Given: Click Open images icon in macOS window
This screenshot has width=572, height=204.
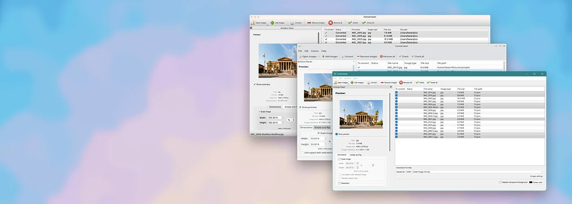Looking at the screenshot, I should coord(253,22).
